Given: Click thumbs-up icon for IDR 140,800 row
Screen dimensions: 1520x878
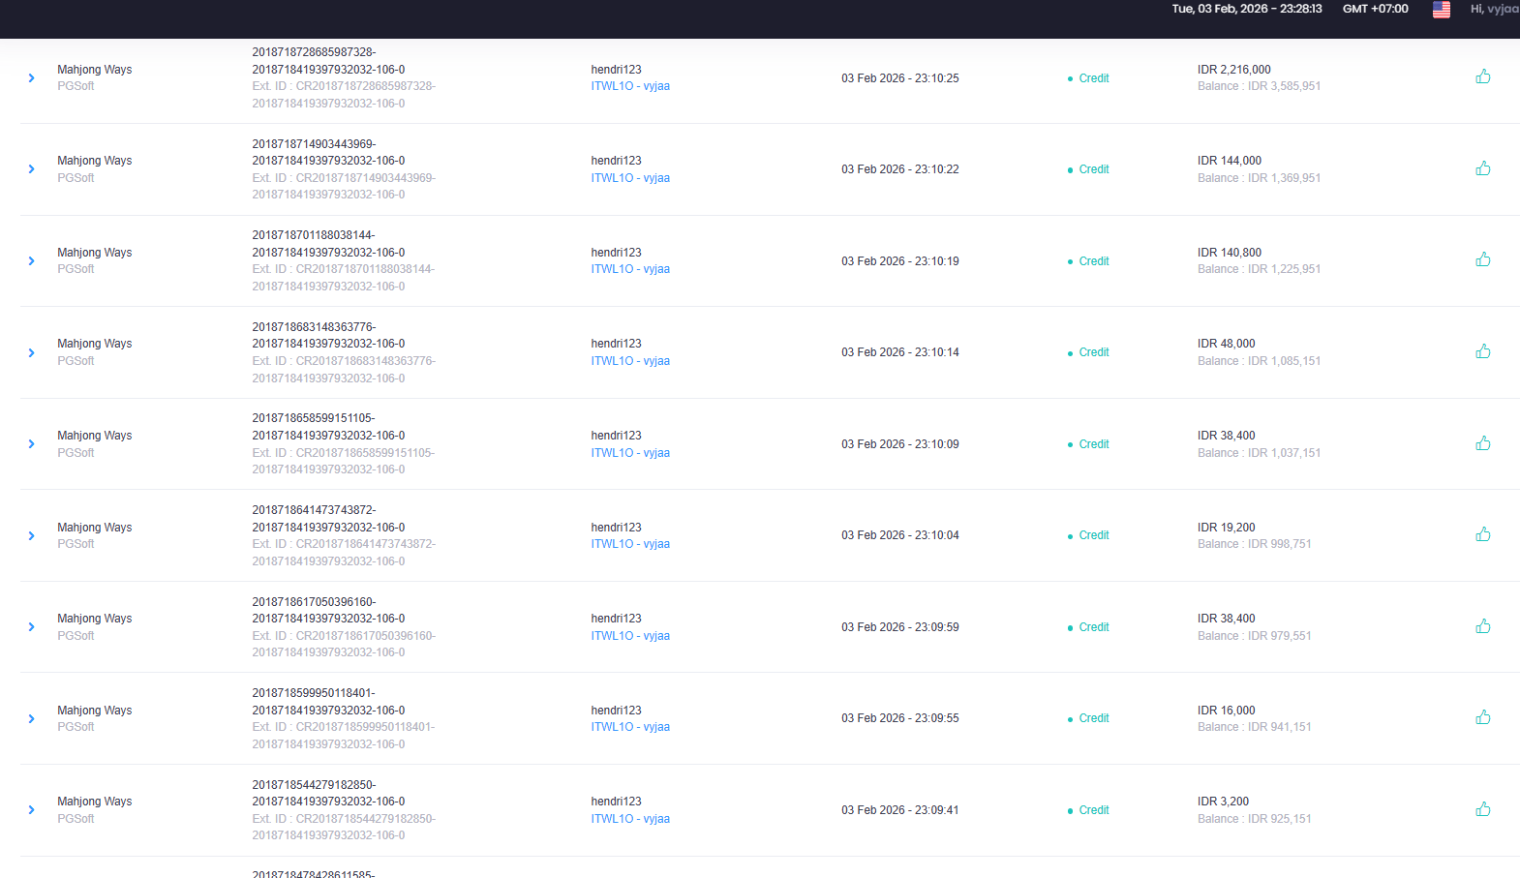Looking at the screenshot, I should tap(1482, 259).
